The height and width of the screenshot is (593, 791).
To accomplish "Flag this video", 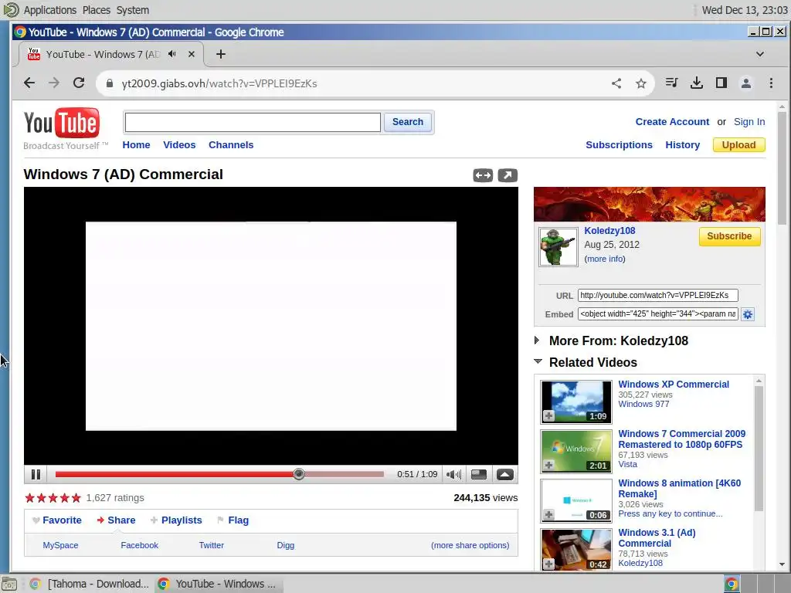I will [238, 520].
